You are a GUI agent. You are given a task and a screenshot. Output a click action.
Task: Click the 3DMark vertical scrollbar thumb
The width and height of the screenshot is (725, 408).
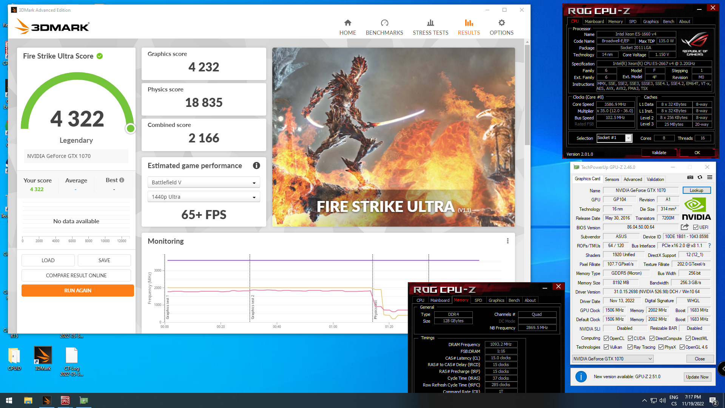tap(527, 94)
